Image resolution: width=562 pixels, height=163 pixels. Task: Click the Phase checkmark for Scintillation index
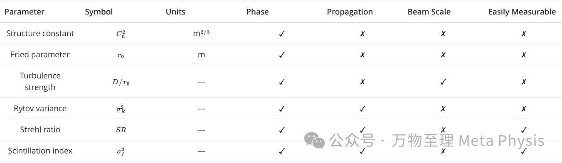tap(282, 151)
